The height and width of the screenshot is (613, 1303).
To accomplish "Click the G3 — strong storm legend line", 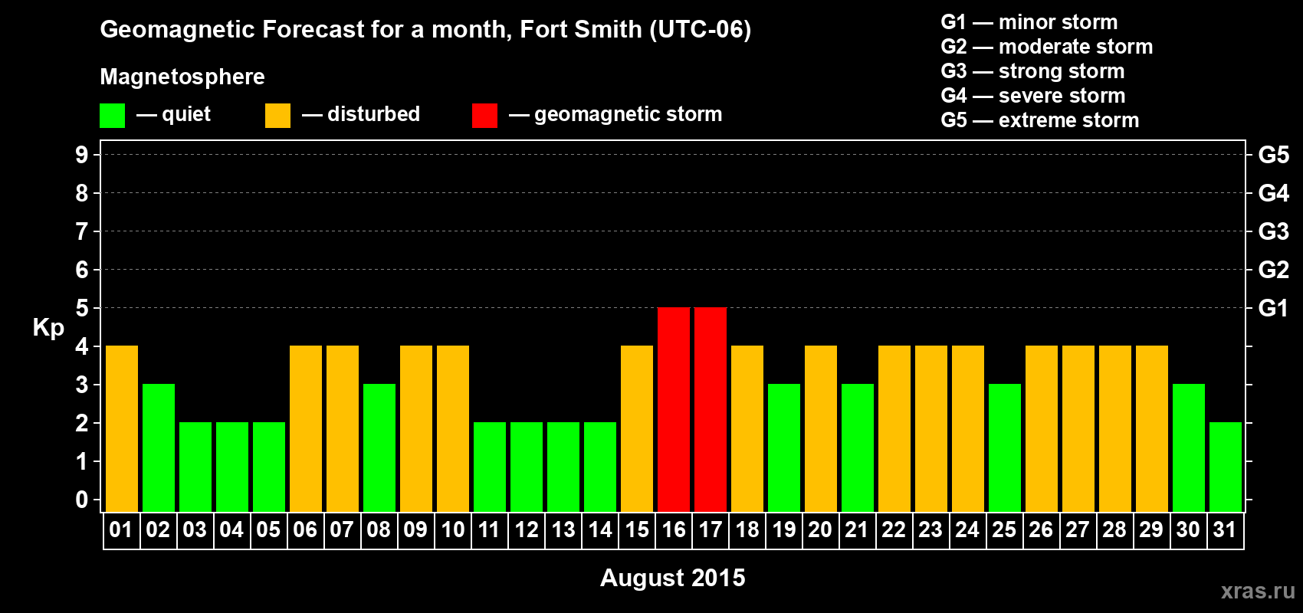I will click(1033, 71).
